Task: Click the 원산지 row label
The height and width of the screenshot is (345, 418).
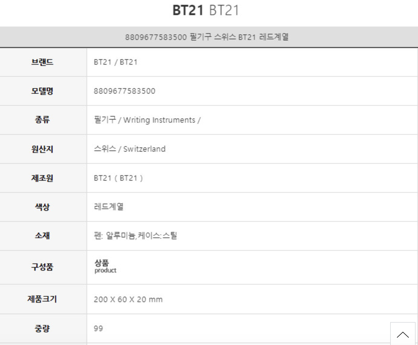Action: pyautogui.click(x=42, y=149)
